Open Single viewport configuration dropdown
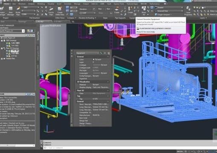This screenshot has height=153, width=217. (163, 14)
